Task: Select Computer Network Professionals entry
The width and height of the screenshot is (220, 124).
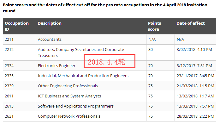Action: tap(69, 116)
